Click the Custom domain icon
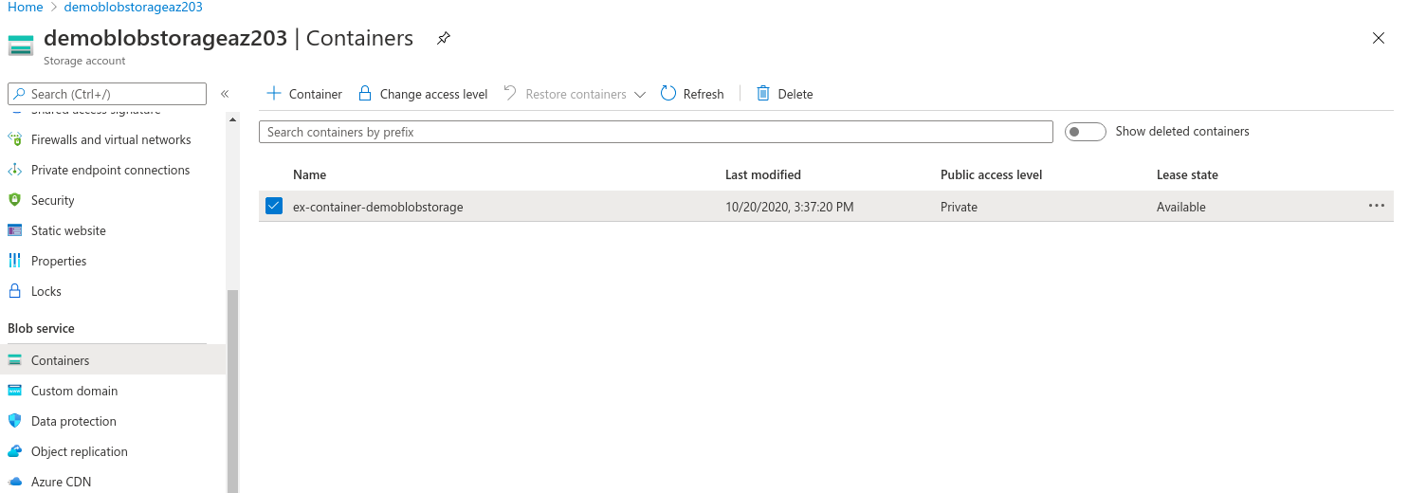 (x=14, y=391)
